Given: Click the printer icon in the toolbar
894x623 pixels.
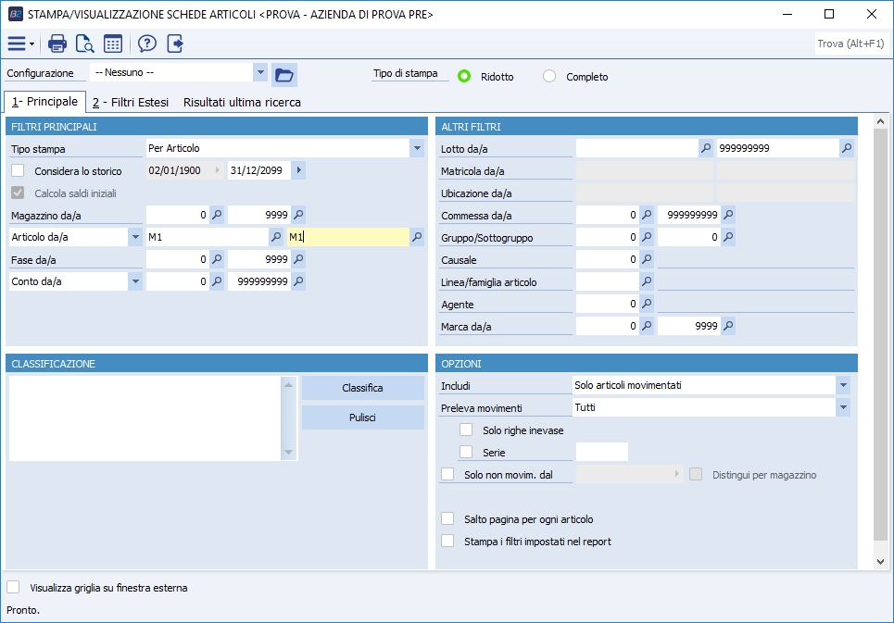Looking at the screenshot, I should click(x=57, y=44).
